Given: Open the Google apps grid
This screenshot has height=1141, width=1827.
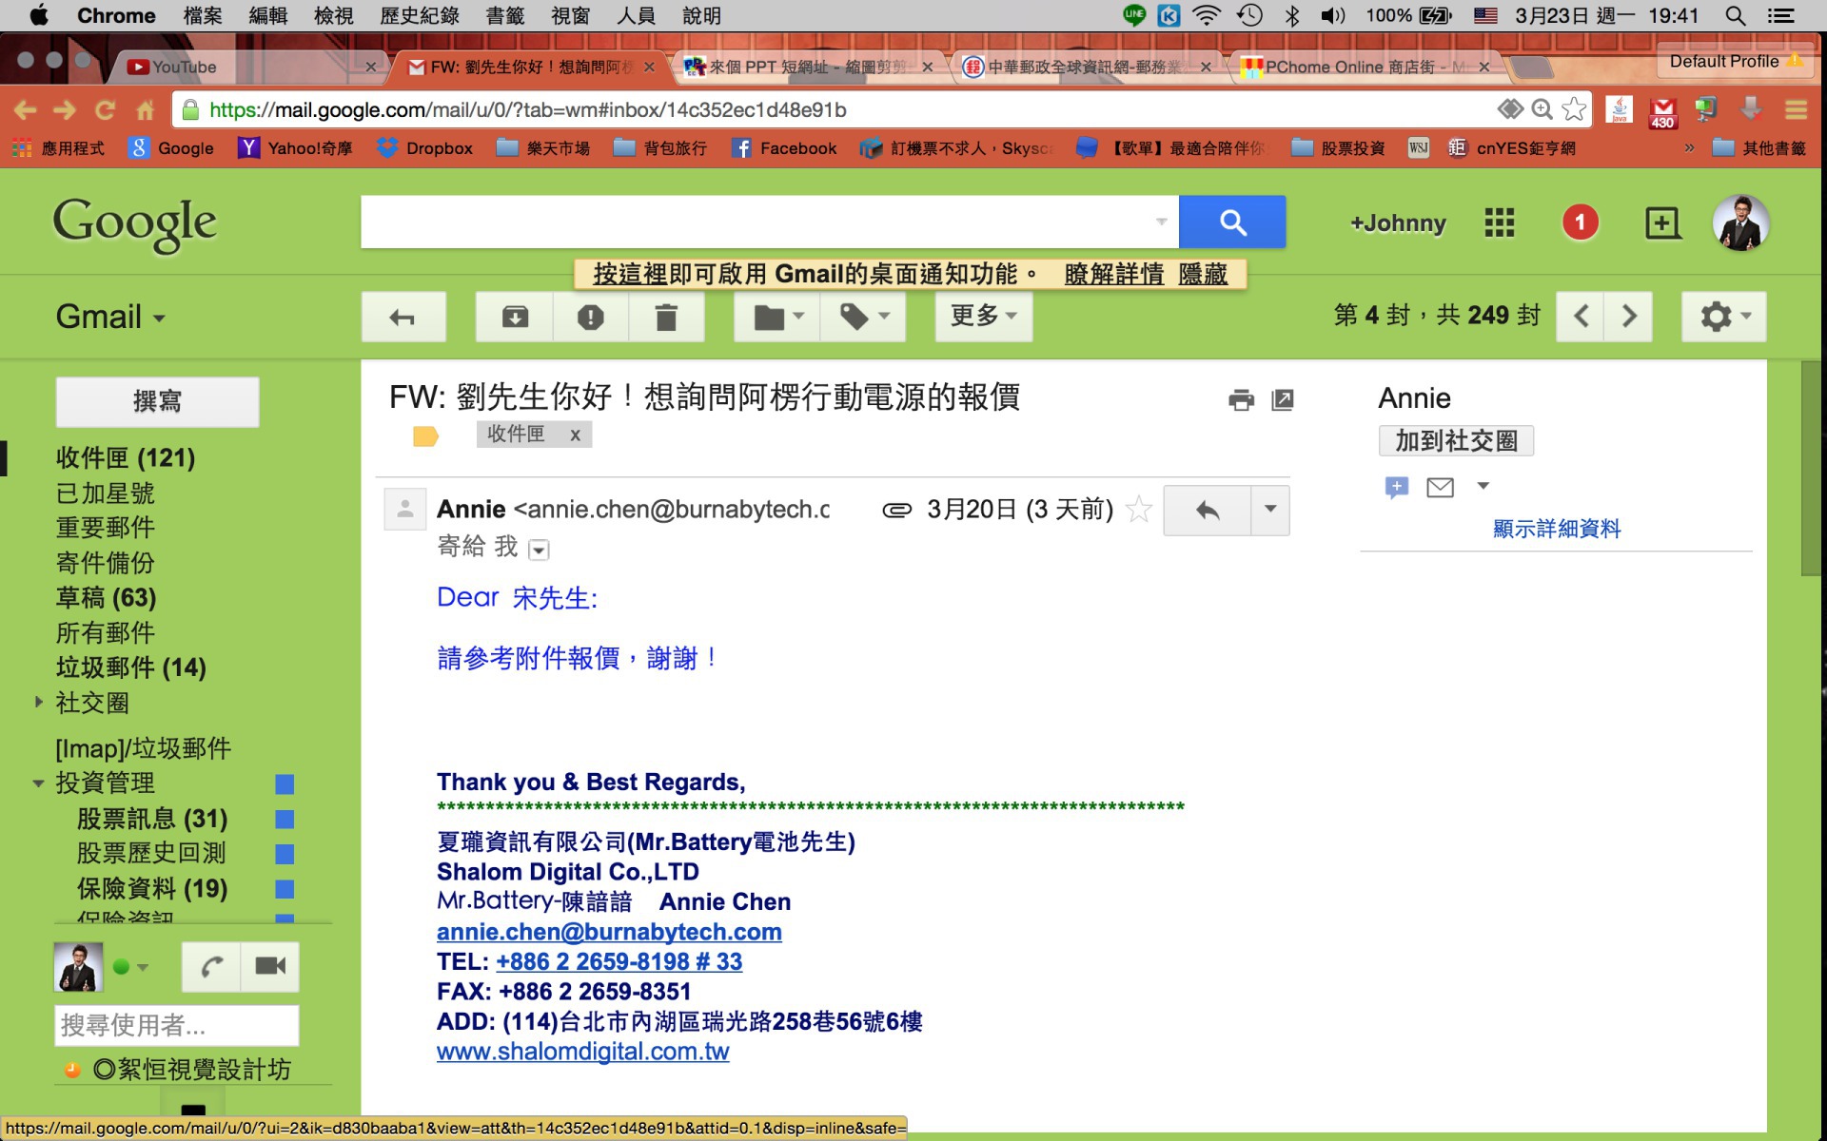Looking at the screenshot, I should 1499,223.
